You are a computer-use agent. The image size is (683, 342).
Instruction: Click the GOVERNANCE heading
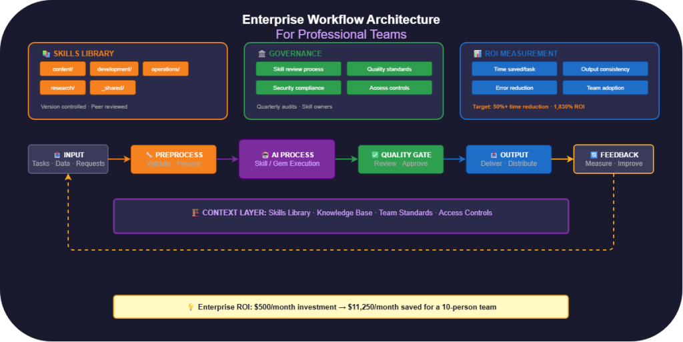(295, 54)
